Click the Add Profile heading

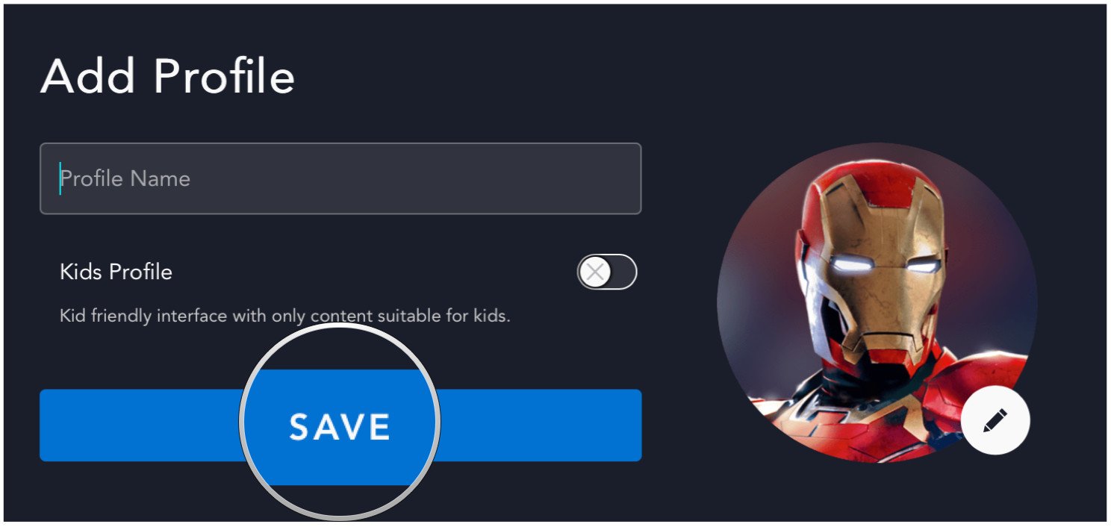pos(167,76)
